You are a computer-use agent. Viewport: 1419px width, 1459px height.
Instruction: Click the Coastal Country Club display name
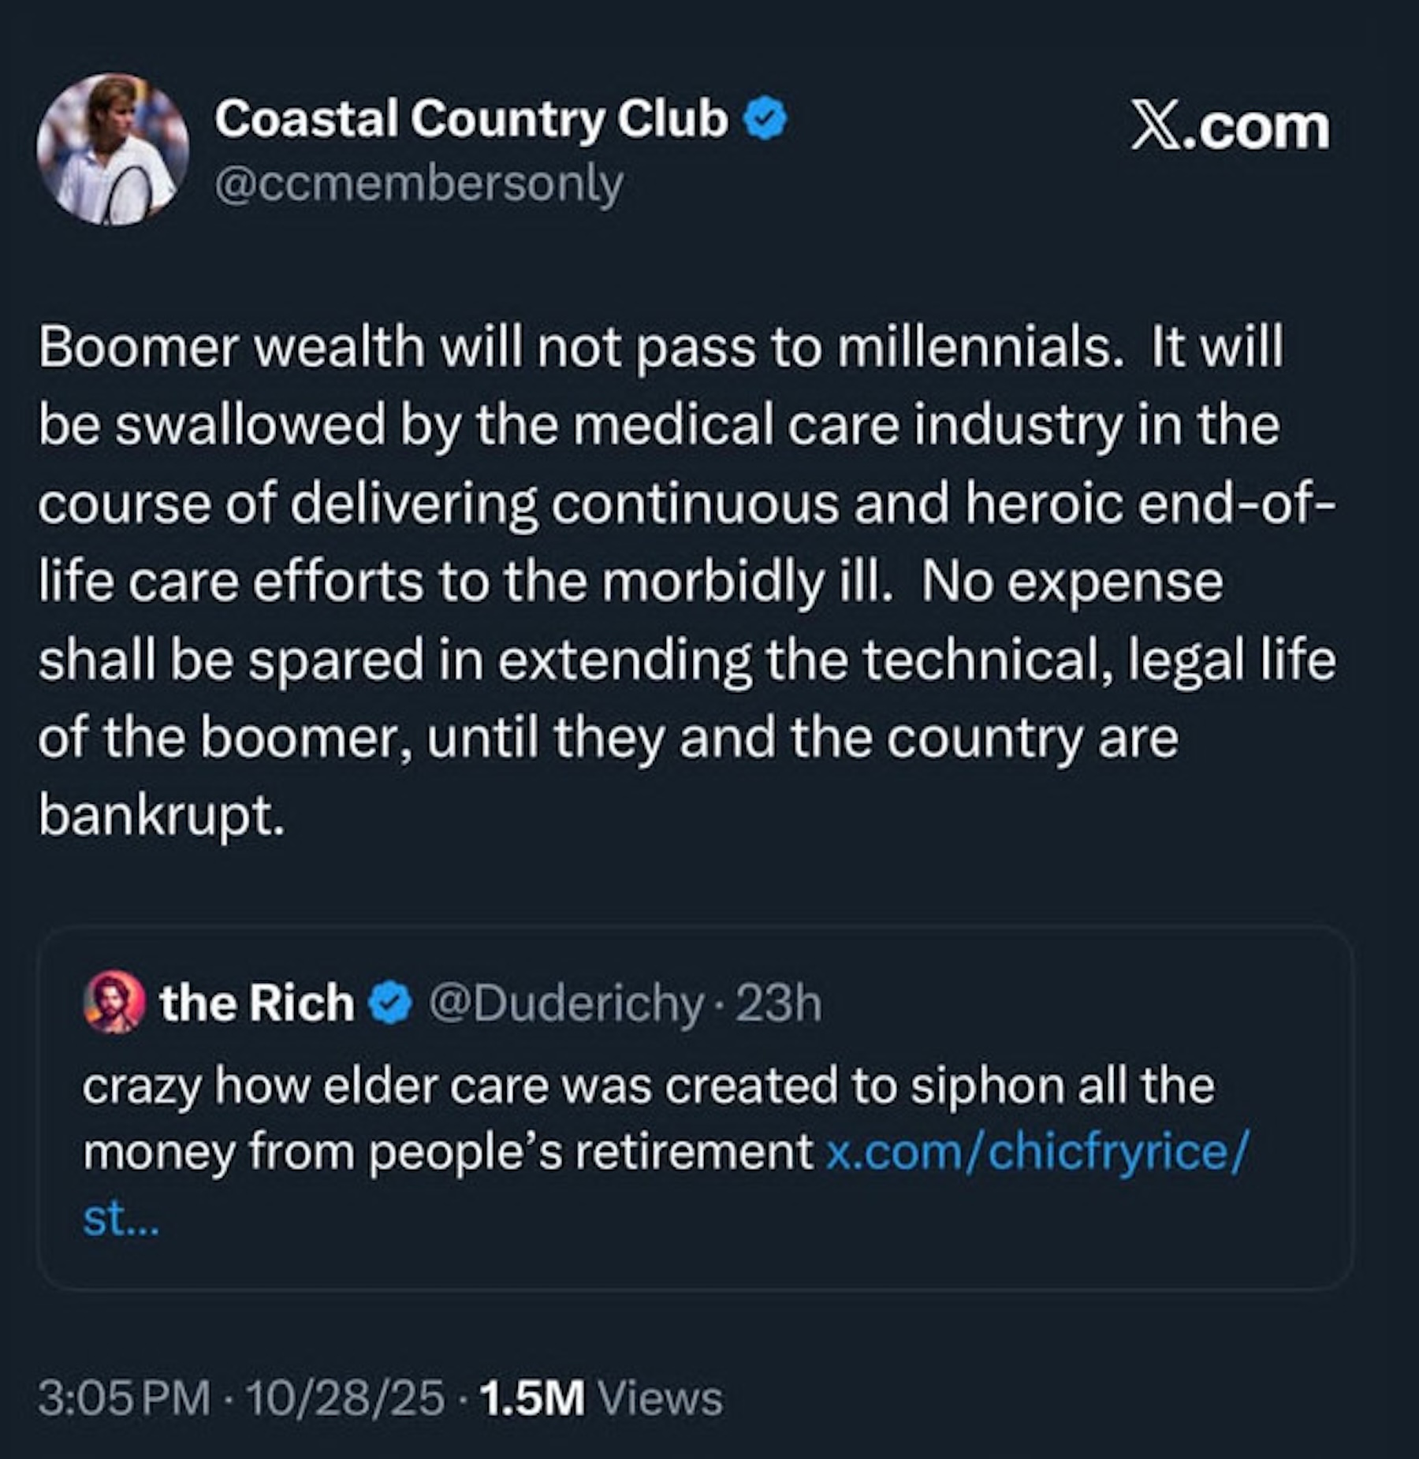point(471,119)
